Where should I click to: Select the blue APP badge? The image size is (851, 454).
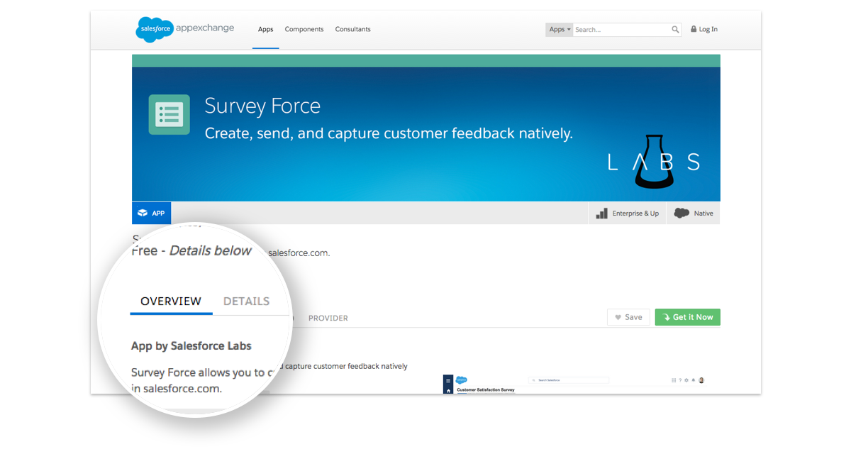(152, 214)
